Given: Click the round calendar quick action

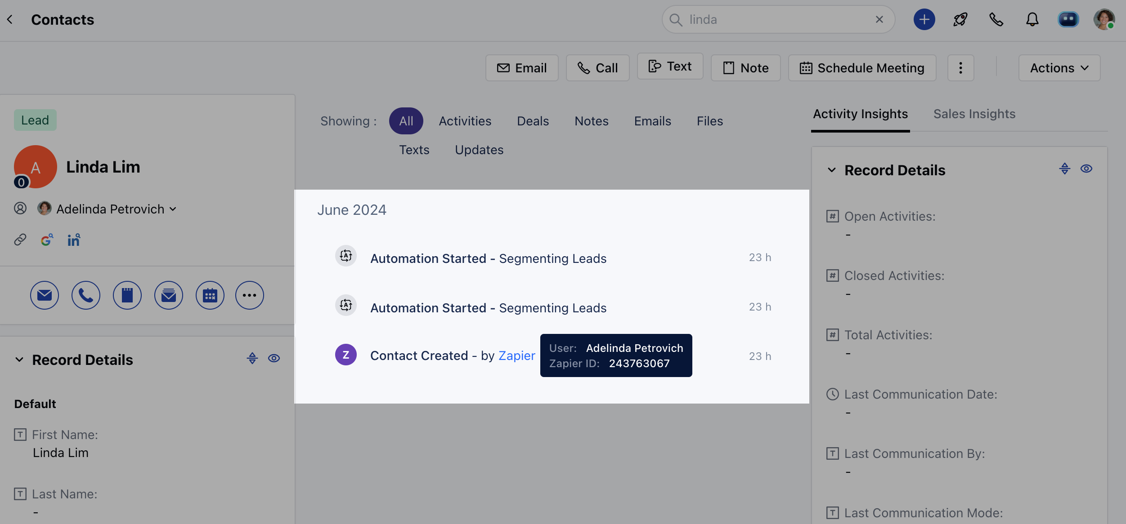Looking at the screenshot, I should [210, 295].
